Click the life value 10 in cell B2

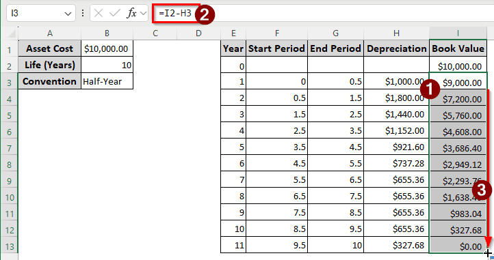coord(107,65)
